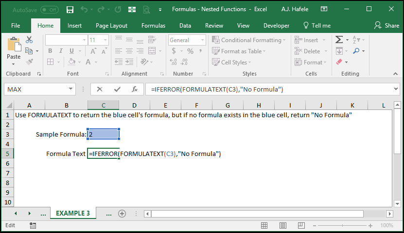This screenshot has height=233, width=404.
Task: Click the horizontal scrollbar thumb
Action: coord(257,214)
